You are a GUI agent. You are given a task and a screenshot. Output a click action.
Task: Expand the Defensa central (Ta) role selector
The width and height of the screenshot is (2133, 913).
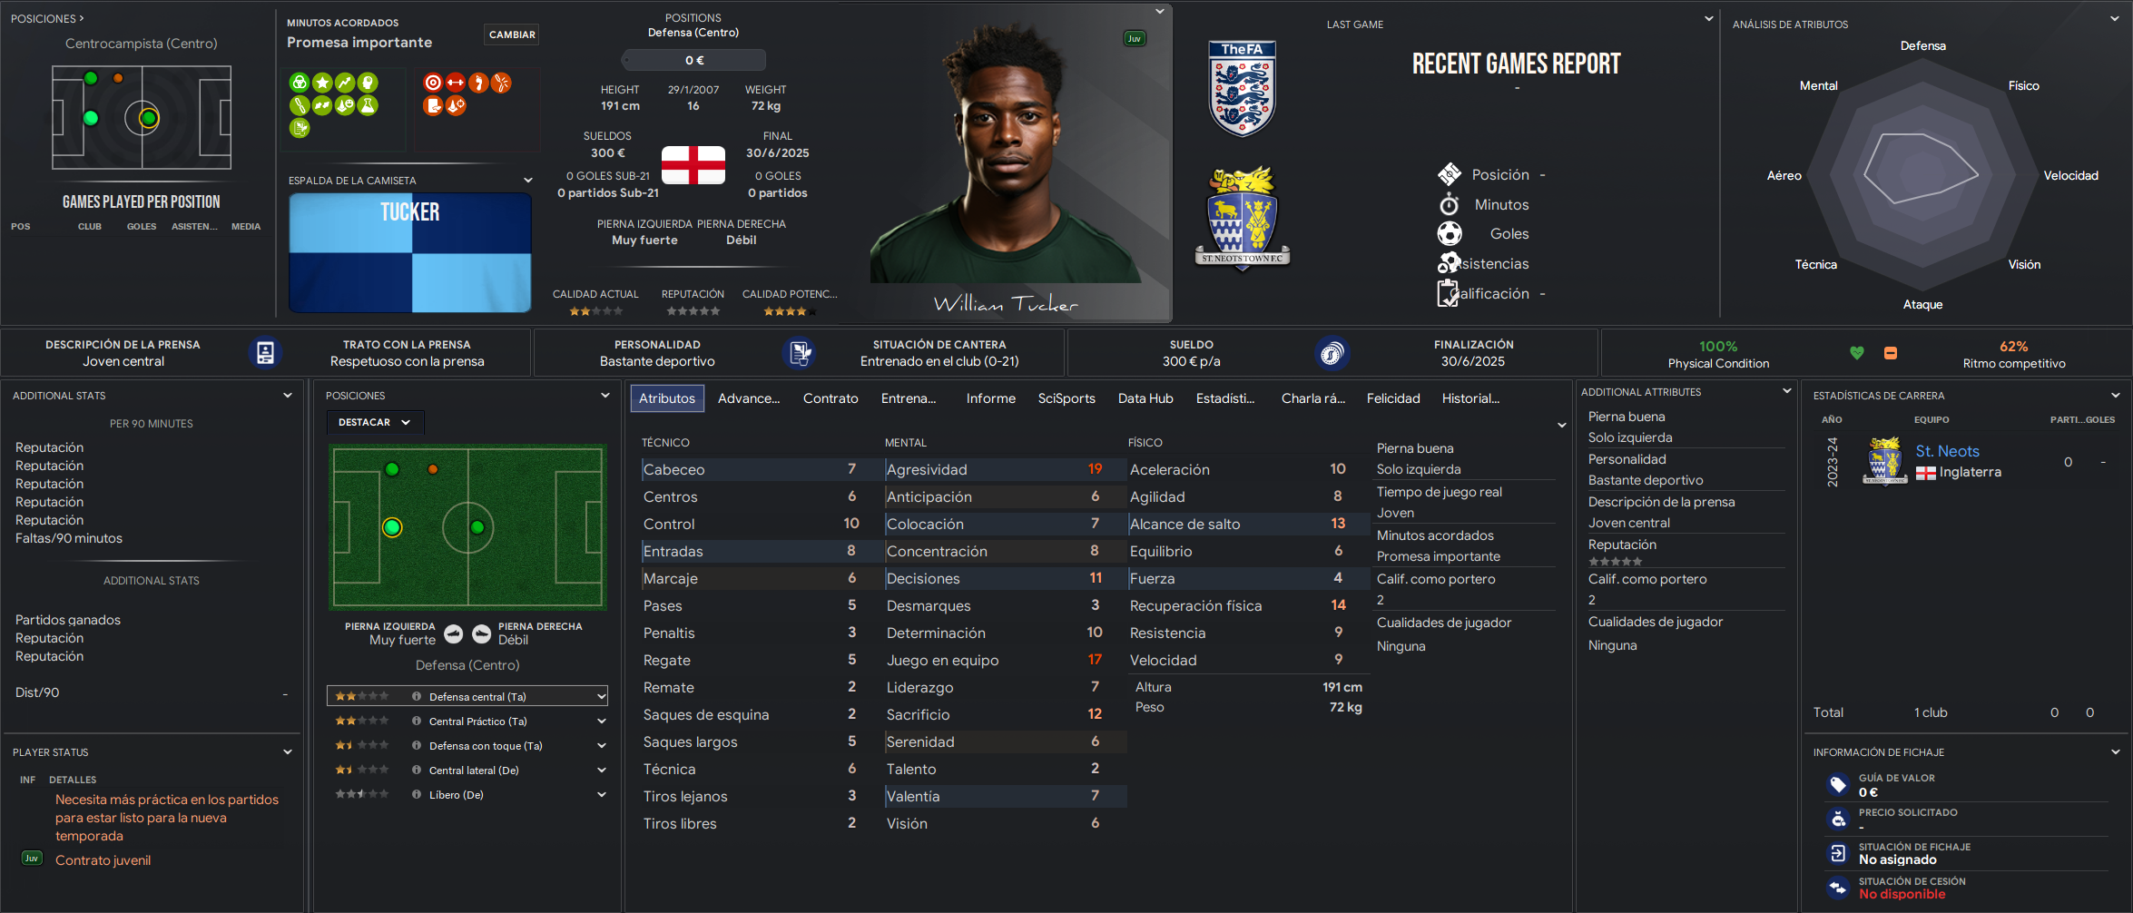click(601, 697)
